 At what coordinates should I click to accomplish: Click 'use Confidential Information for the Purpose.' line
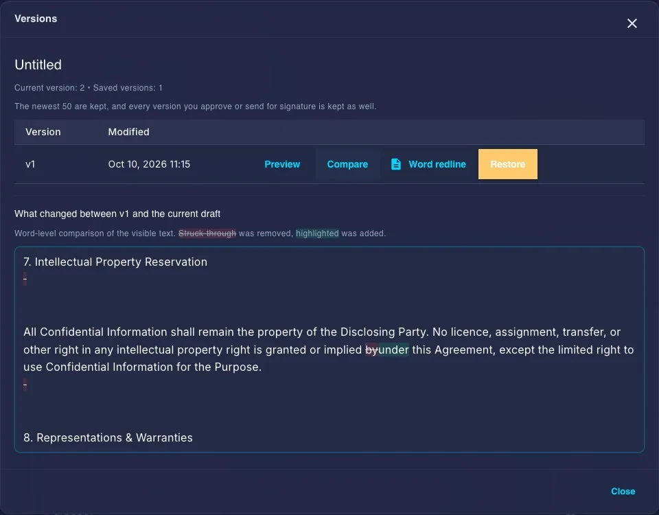[143, 367]
